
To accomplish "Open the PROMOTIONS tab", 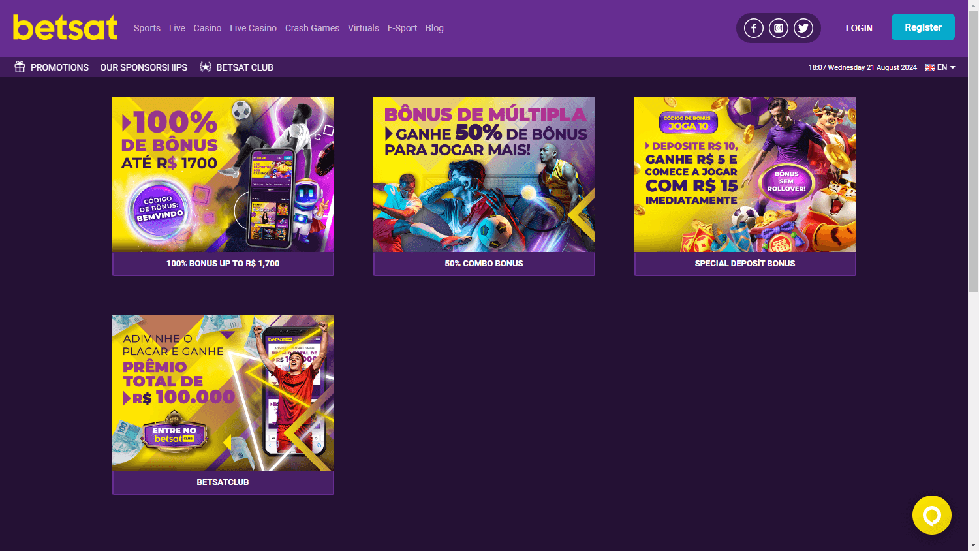I will [x=59, y=67].
